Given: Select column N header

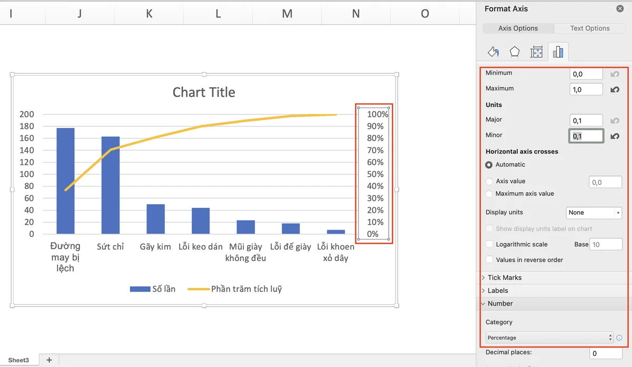Looking at the screenshot, I should (356, 14).
